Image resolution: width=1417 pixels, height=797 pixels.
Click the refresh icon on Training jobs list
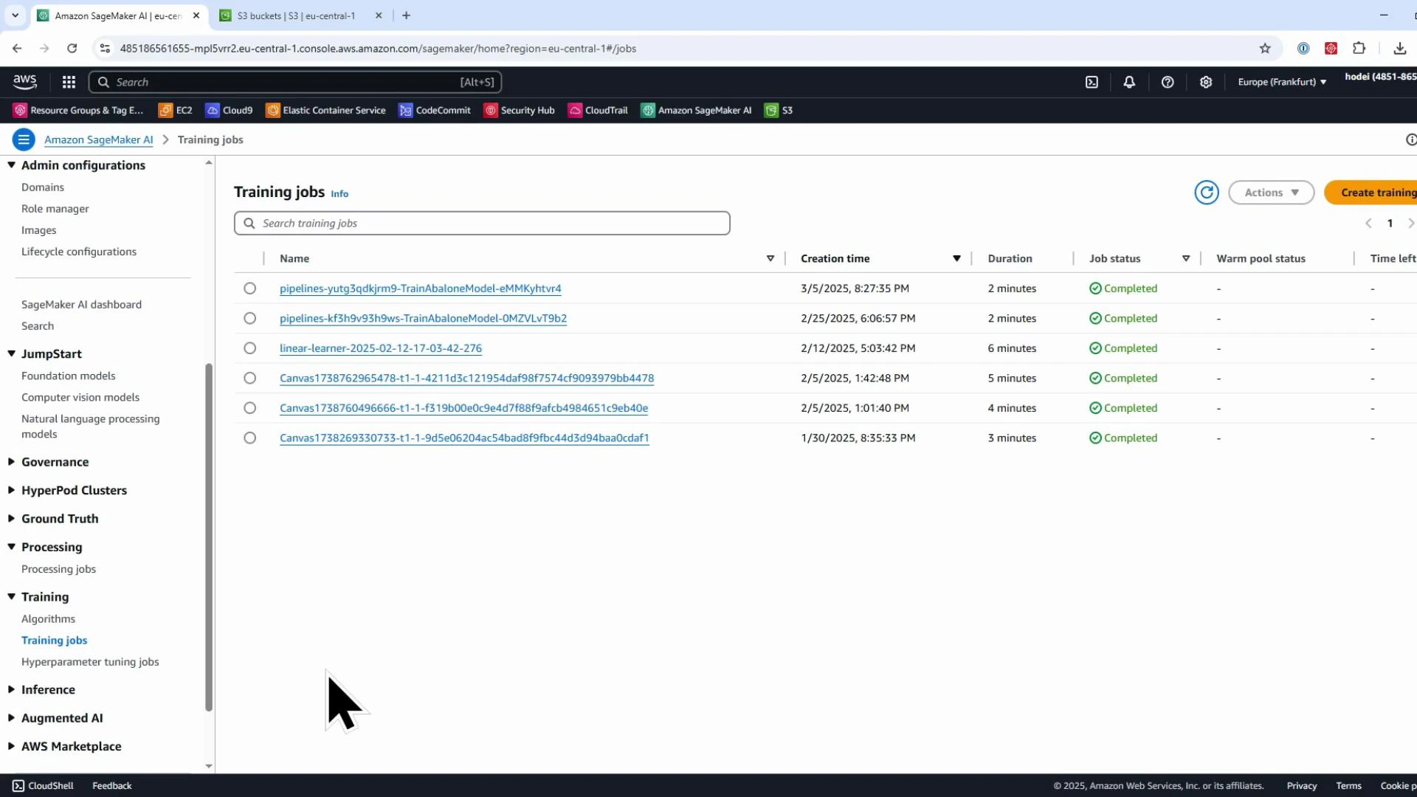click(1207, 192)
